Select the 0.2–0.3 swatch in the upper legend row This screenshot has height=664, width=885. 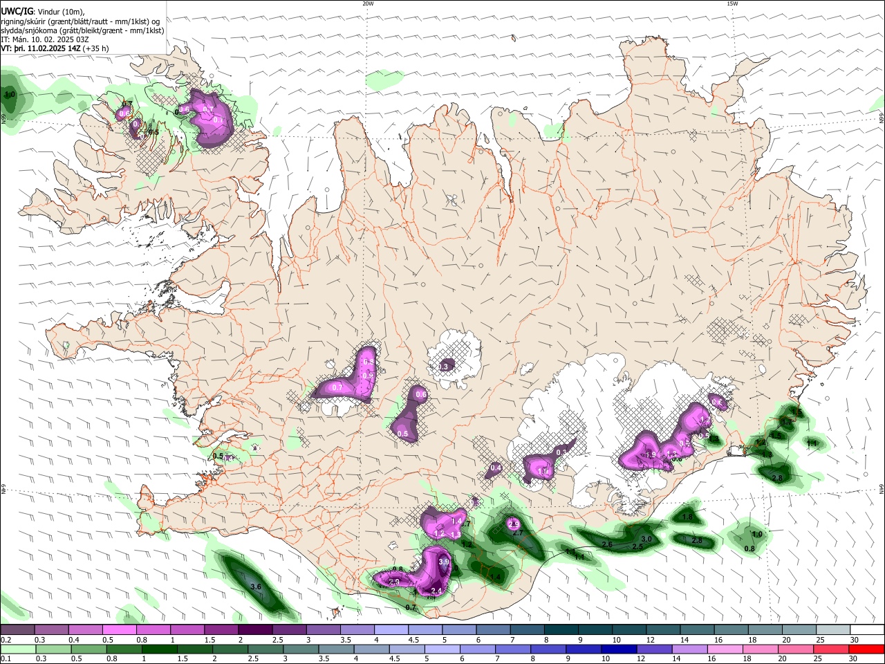tap(17, 630)
